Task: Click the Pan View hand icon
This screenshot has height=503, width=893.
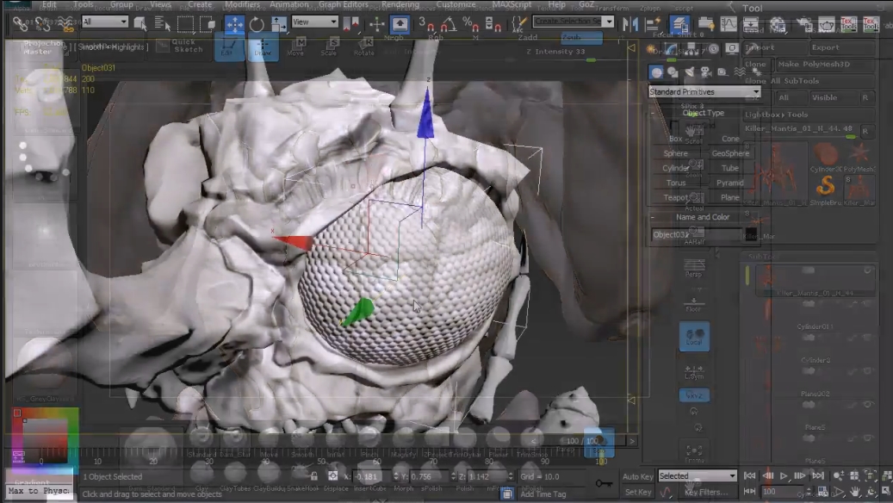Action: 855,492
